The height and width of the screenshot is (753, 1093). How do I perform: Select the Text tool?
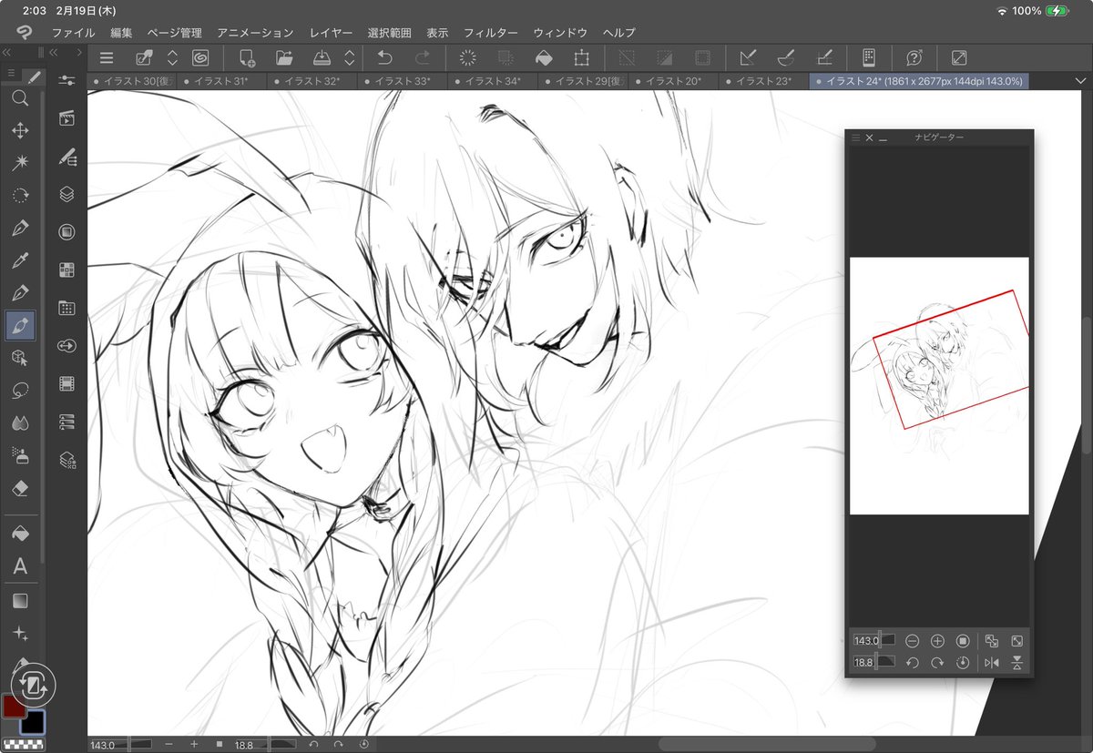click(x=21, y=566)
